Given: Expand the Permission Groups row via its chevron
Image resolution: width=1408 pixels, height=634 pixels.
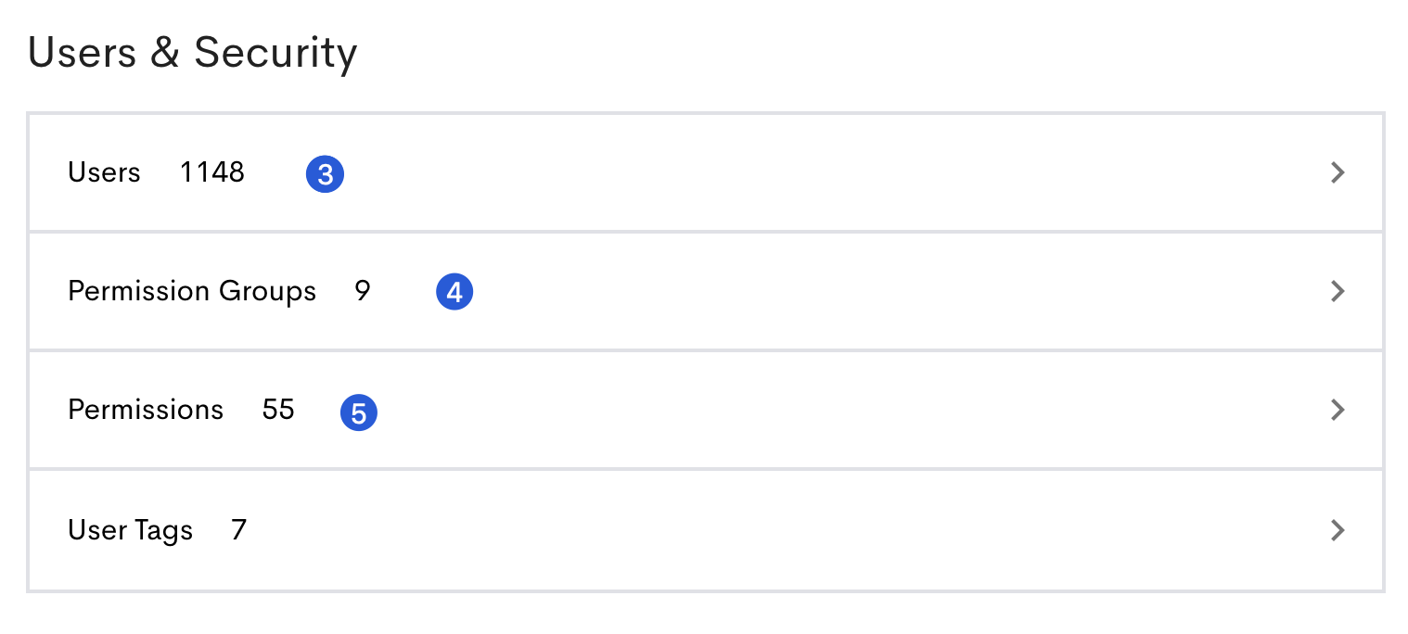Looking at the screenshot, I should pyautogui.click(x=1338, y=291).
